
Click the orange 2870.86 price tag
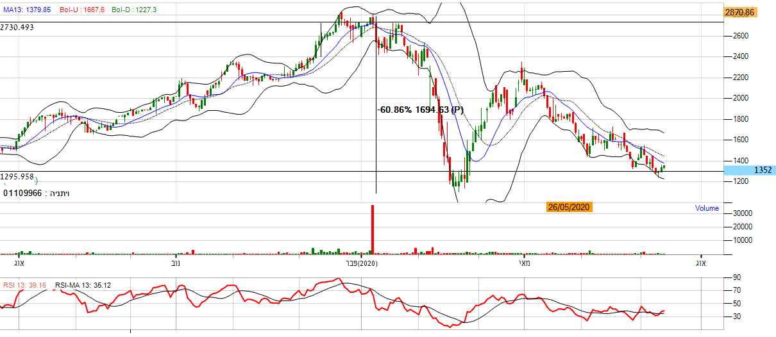[x=739, y=12]
